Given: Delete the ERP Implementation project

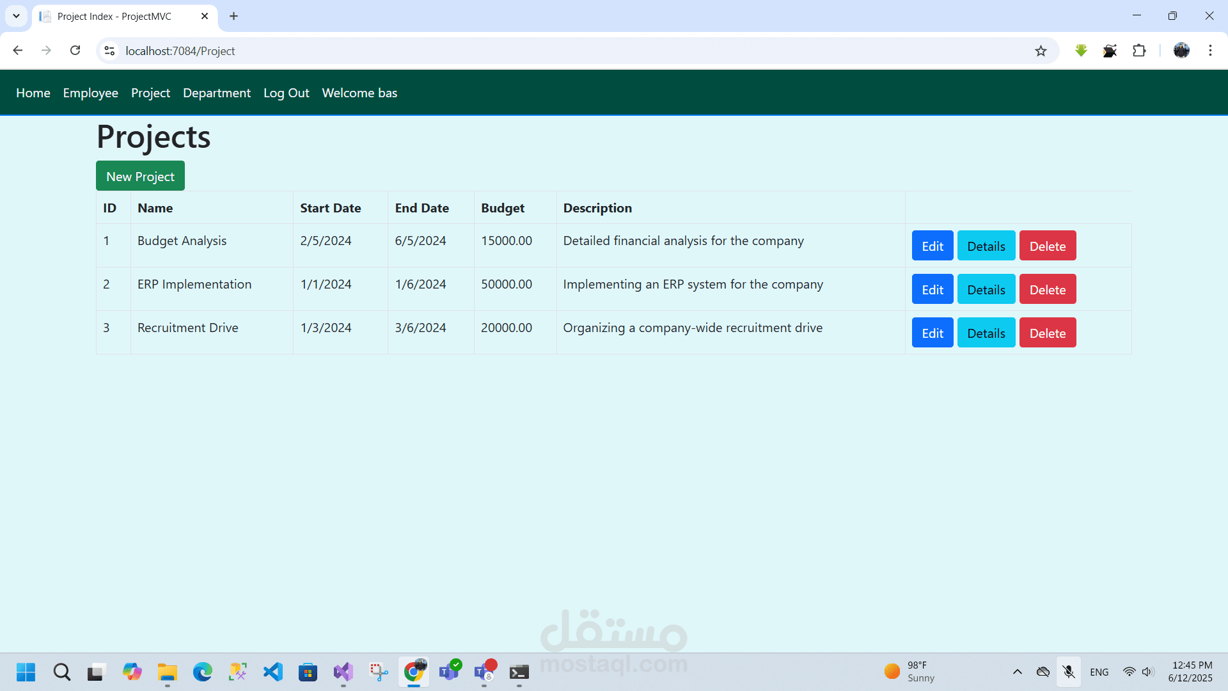Looking at the screenshot, I should click(x=1047, y=289).
